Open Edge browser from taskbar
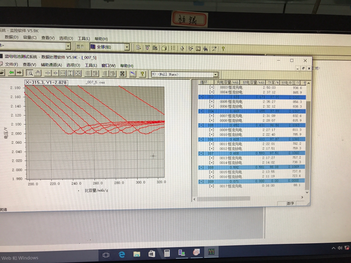The height and width of the screenshot is (263, 351). [122, 254]
